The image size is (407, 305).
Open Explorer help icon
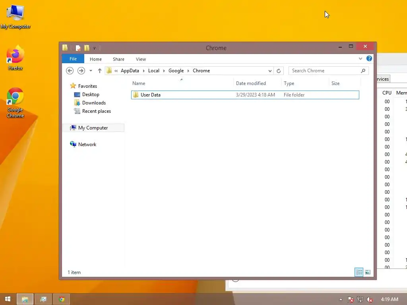point(369,59)
